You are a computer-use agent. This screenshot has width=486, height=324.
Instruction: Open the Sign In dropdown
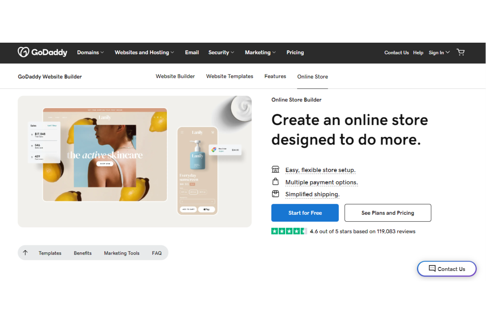click(439, 53)
